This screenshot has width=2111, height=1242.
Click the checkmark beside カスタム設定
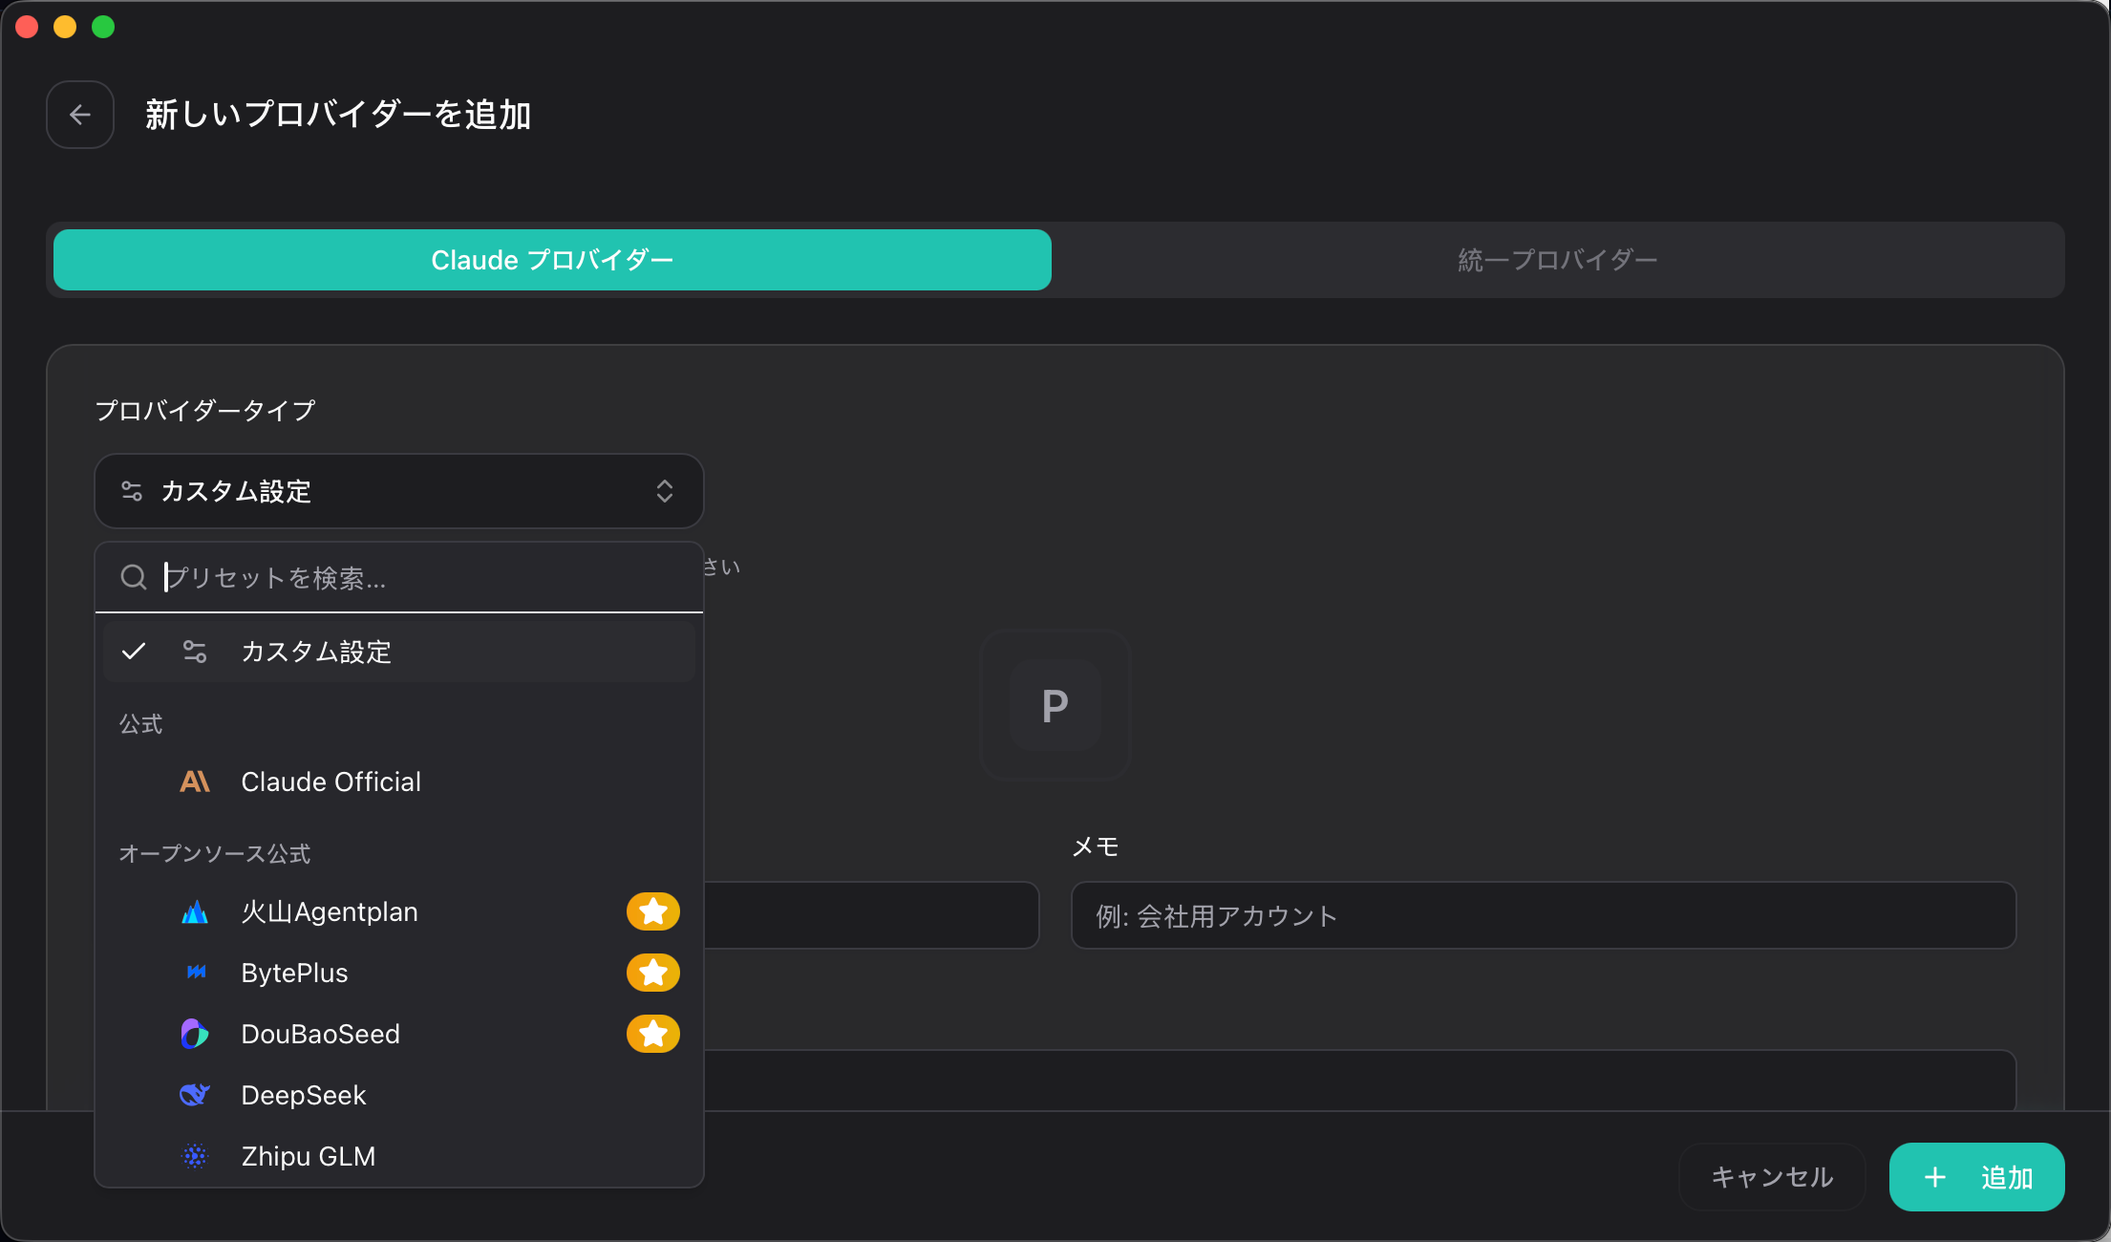pyautogui.click(x=134, y=652)
